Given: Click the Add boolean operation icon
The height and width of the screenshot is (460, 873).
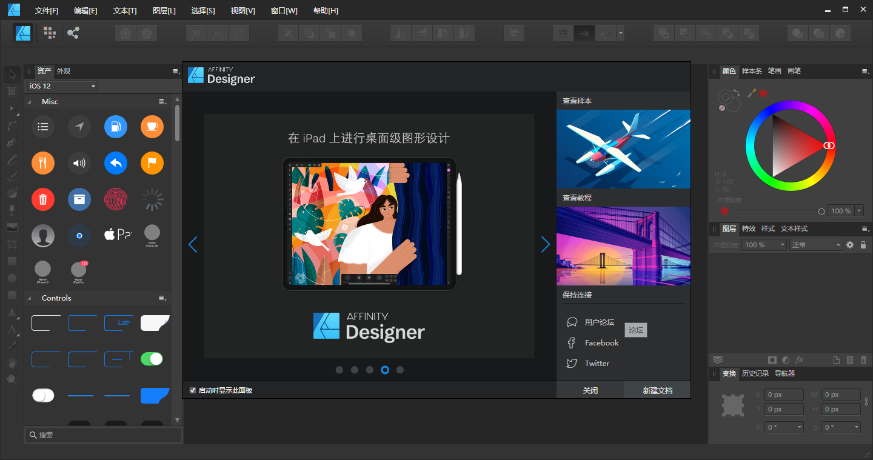Looking at the screenshot, I should pos(664,33).
